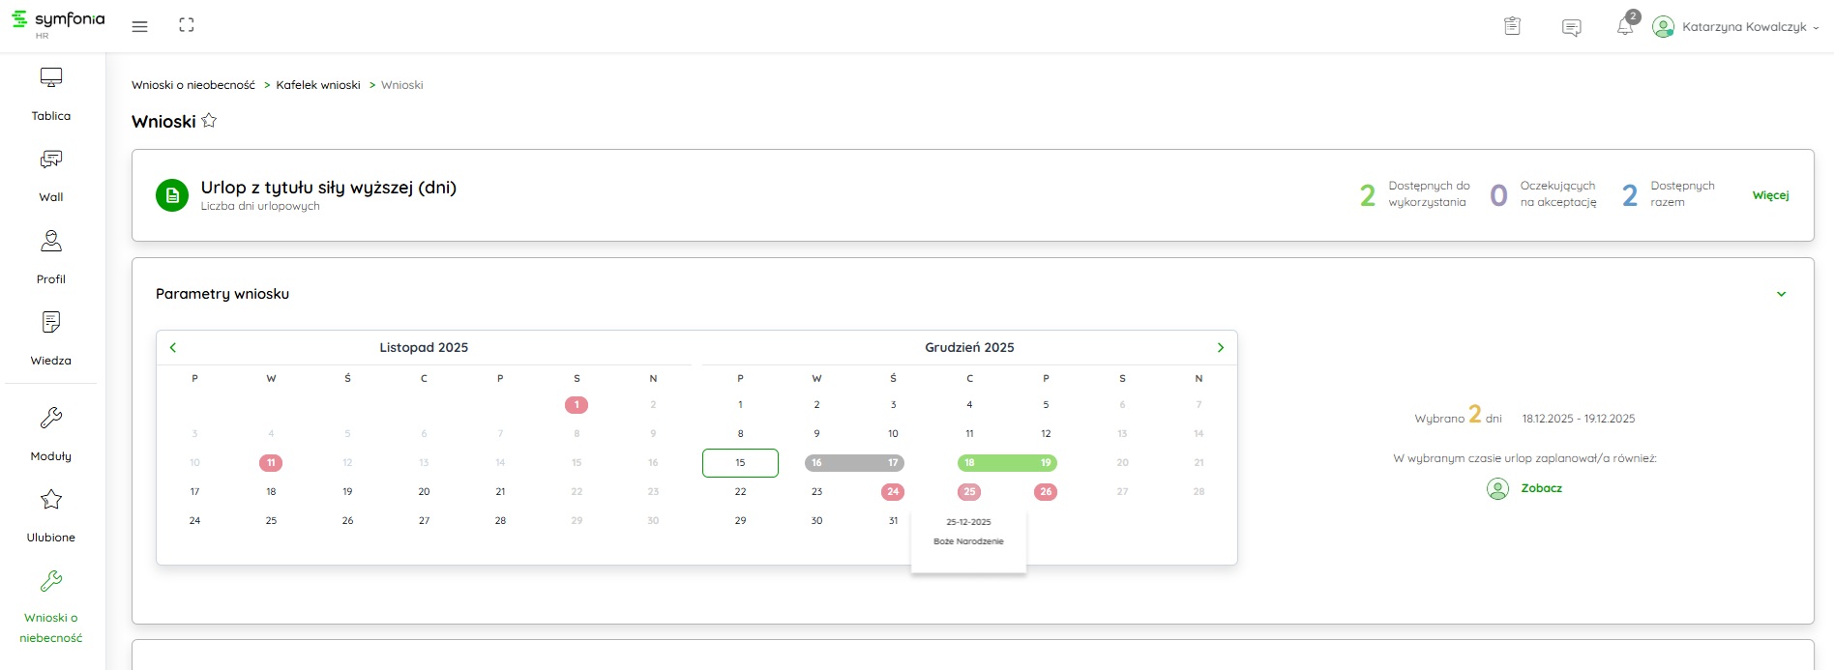Toggle fullscreen mode icon

pos(187,26)
